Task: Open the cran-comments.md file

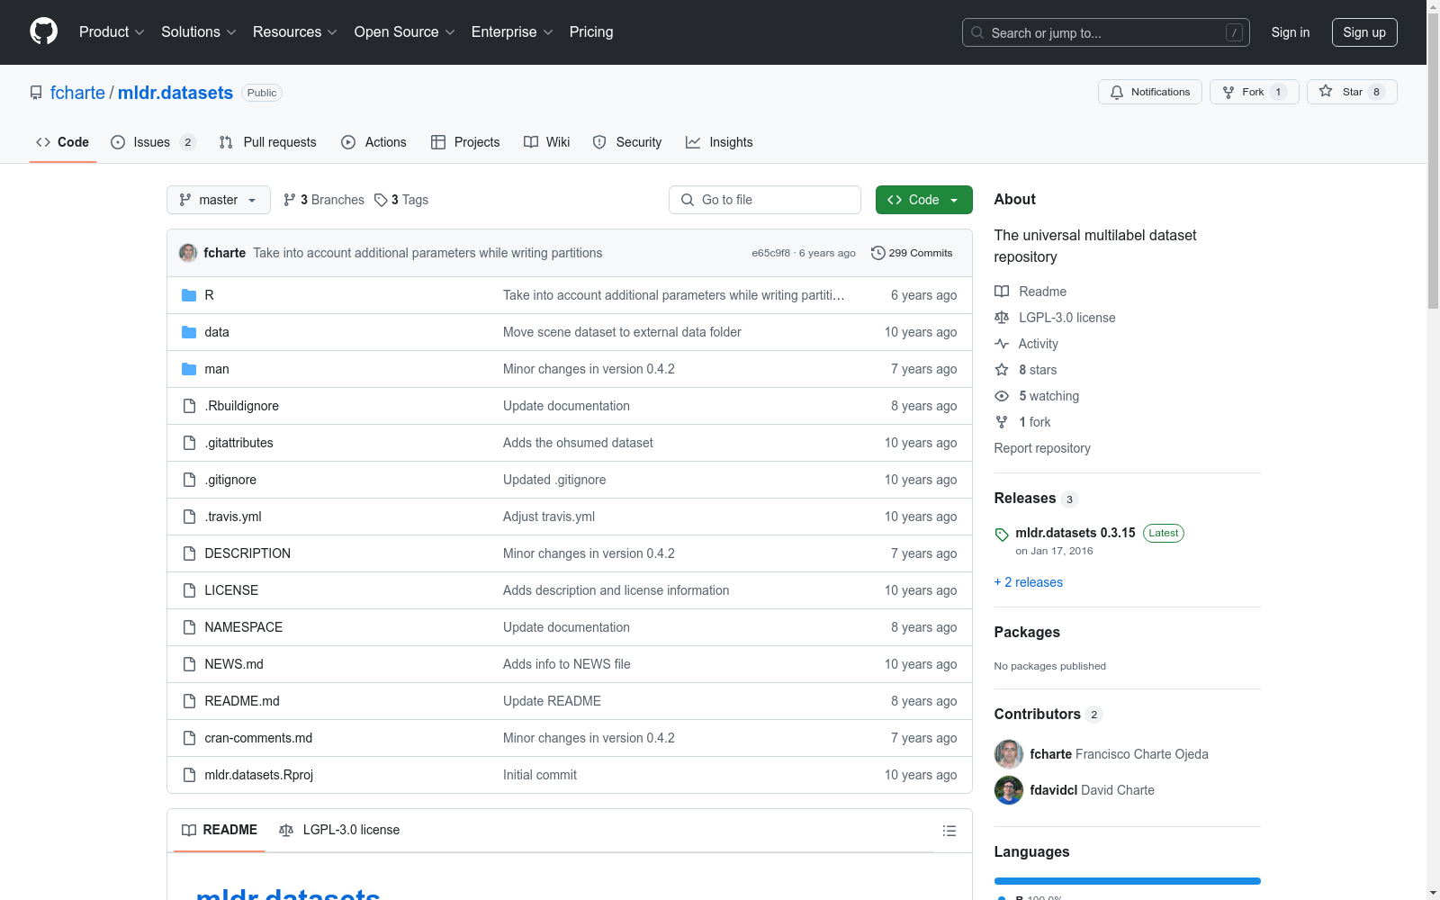Action: click(258, 738)
